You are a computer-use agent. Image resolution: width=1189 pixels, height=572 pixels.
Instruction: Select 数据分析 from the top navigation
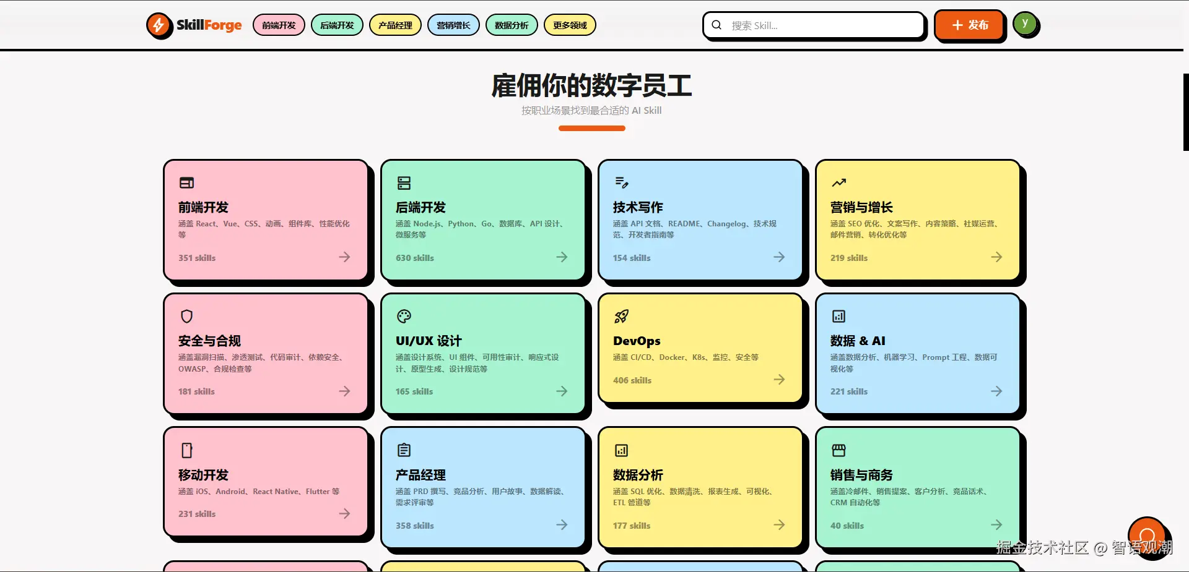click(x=511, y=25)
